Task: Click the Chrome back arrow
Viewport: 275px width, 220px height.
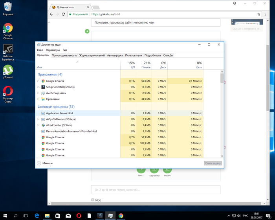Action: coord(51,14)
